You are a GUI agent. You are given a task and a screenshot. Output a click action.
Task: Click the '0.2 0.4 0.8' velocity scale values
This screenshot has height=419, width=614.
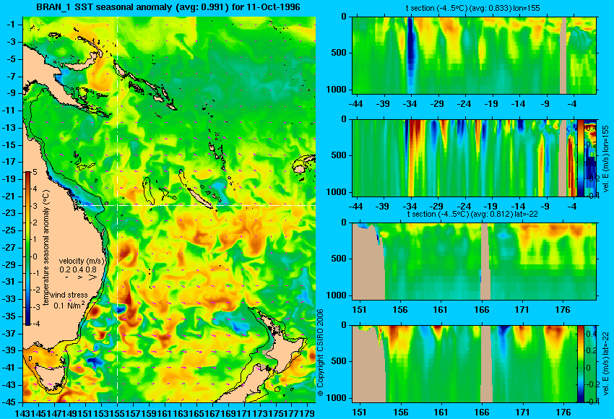click(78, 269)
